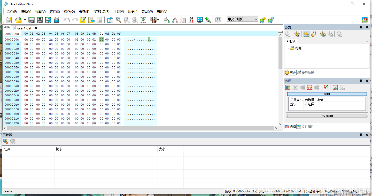Click the Full screen monitor icon

(200, 20)
